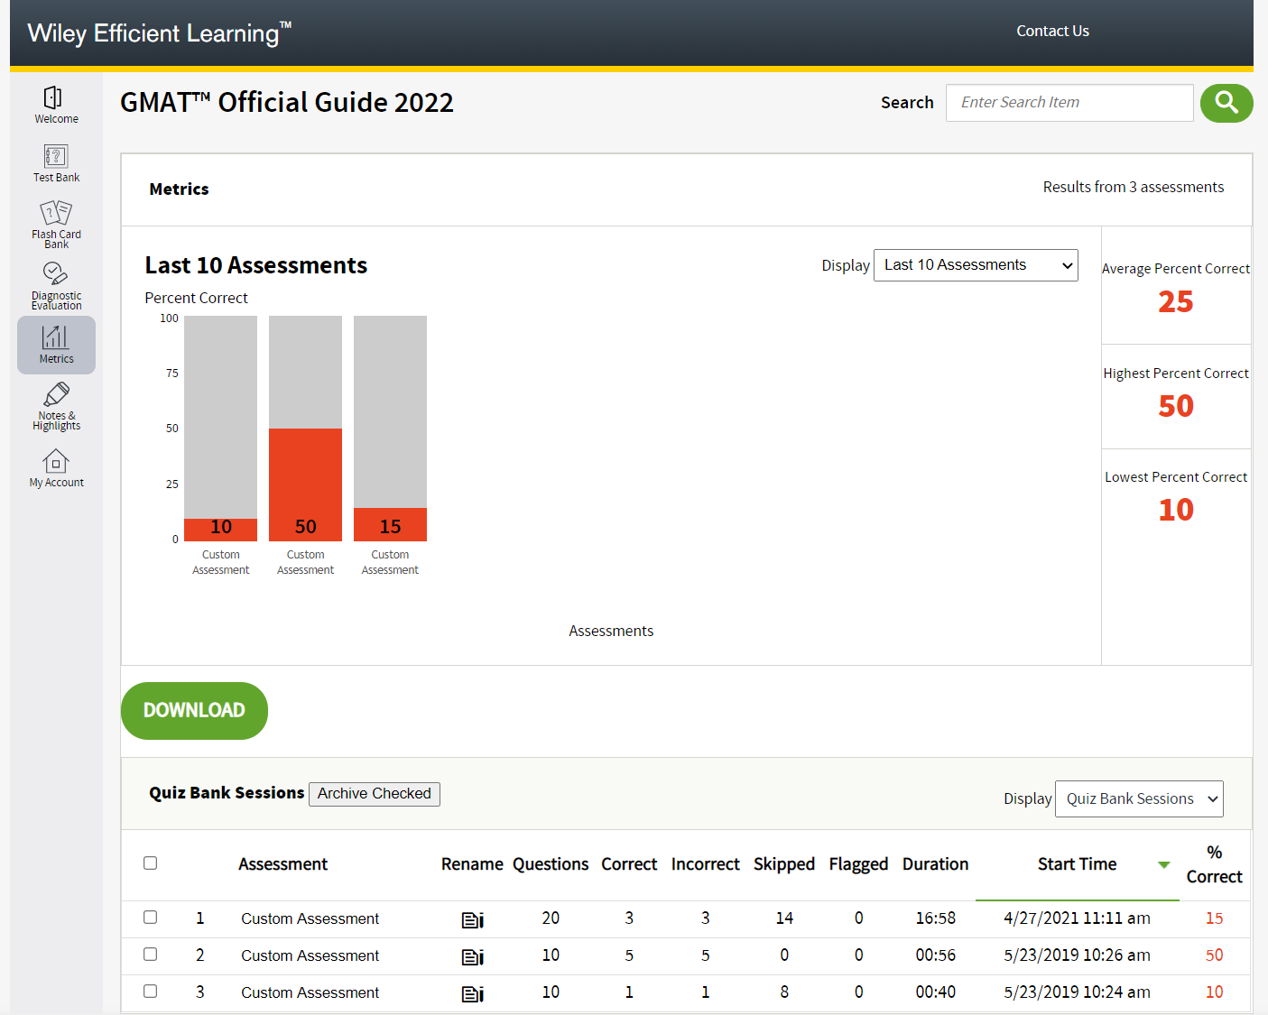The height and width of the screenshot is (1015, 1268).
Task: Click rename icon for assessment row 3
Action: [473, 993]
